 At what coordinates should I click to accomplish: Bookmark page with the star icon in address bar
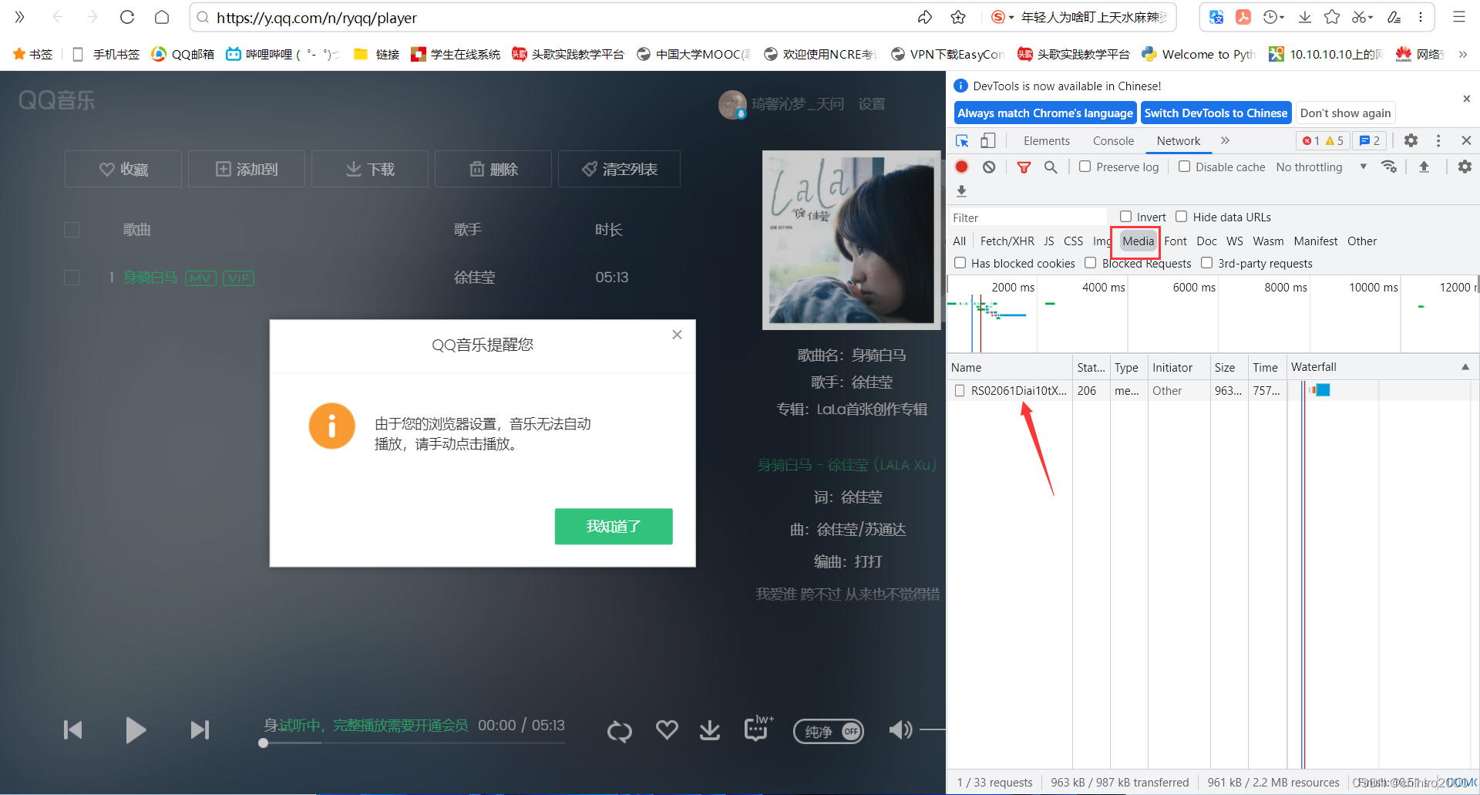958,17
